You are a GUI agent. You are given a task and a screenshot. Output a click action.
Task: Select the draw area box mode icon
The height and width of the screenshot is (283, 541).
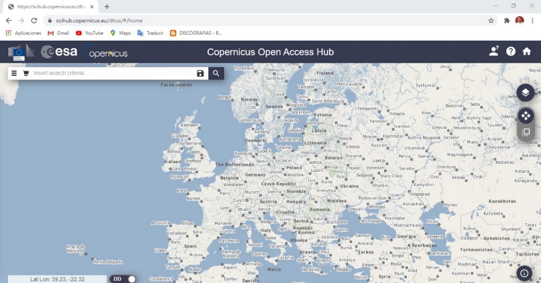[525, 132]
